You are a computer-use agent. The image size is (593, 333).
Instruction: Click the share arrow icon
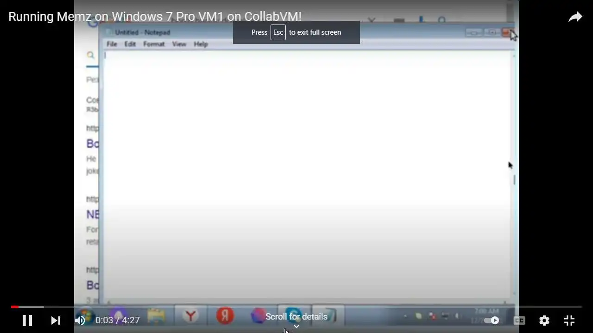(575, 17)
